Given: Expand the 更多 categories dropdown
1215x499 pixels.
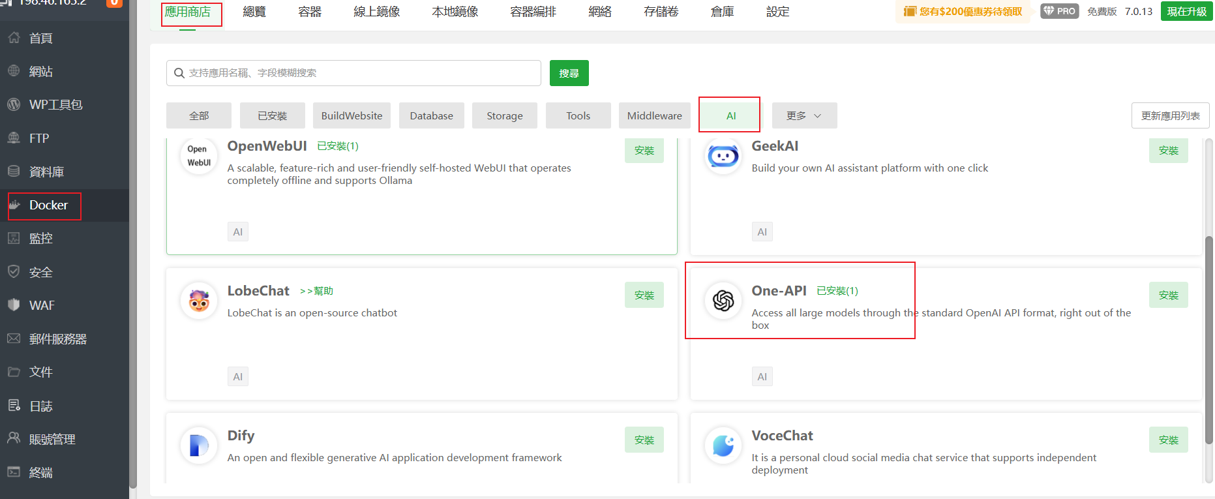Looking at the screenshot, I should (804, 115).
